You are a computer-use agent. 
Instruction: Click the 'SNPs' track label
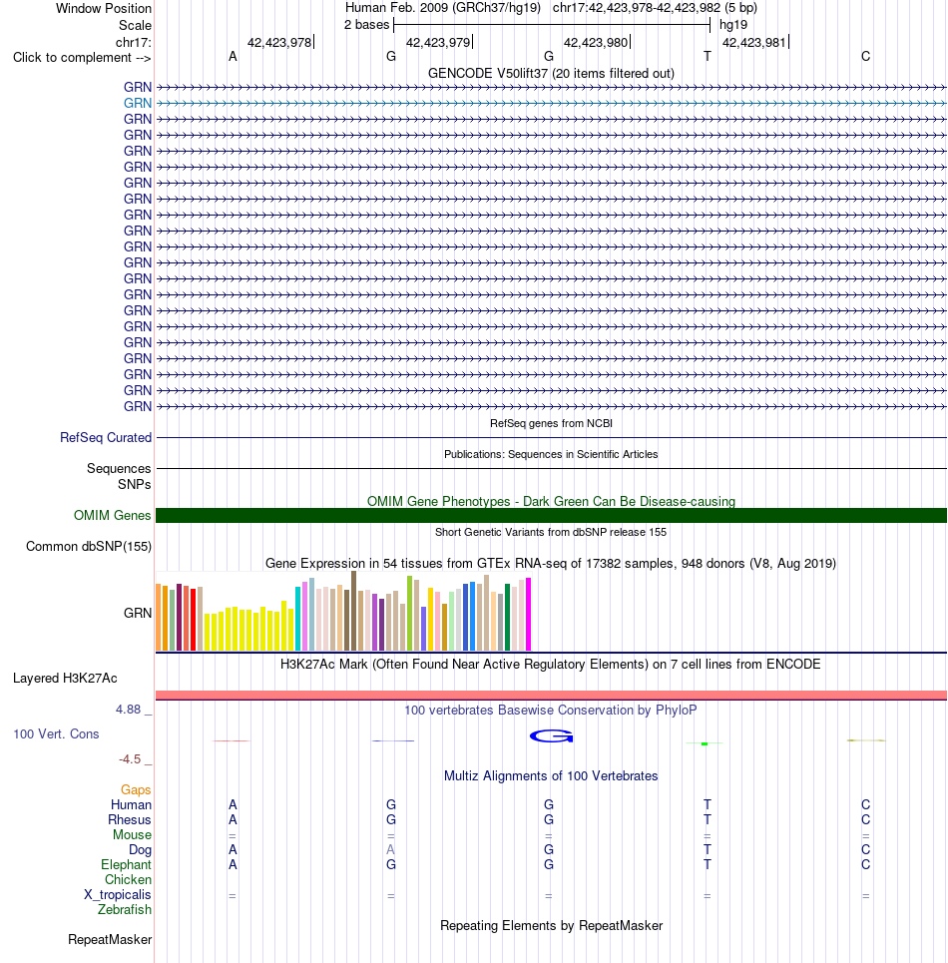coord(135,485)
